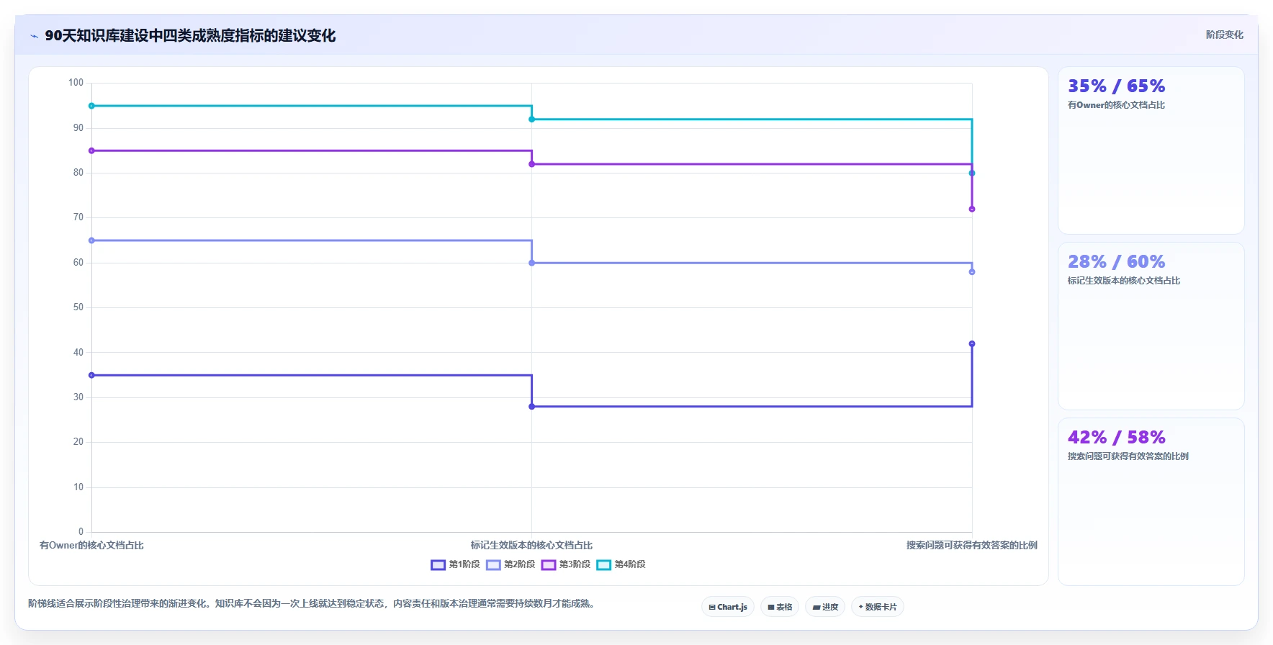The height and width of the screenshot is (645, 1273).
Task: Toggle the 第4阶段 legend series
Action: (x=621, y=564)
